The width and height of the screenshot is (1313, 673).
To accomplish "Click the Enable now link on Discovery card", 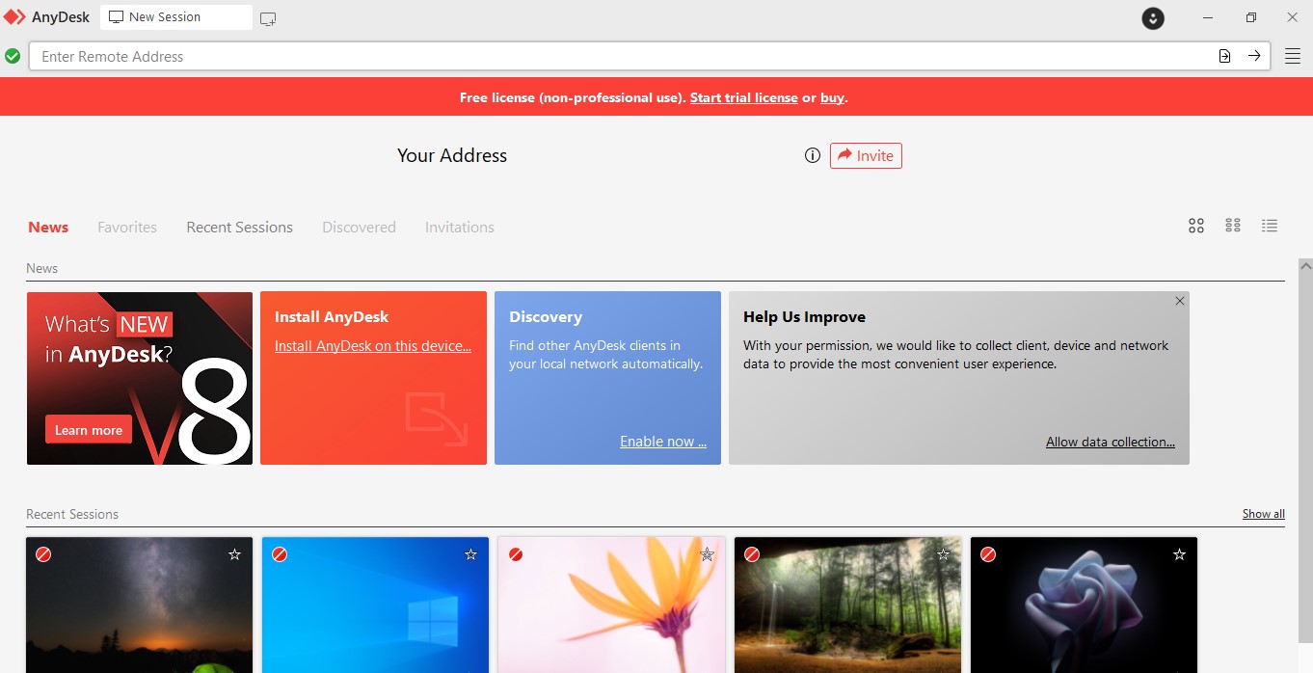I will coord(663,442).
